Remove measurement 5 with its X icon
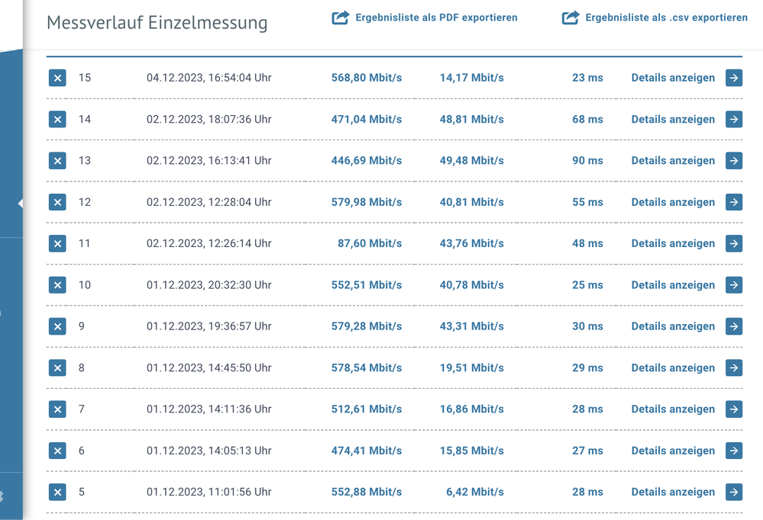This screenshot has height=520, width=763. 57,493
